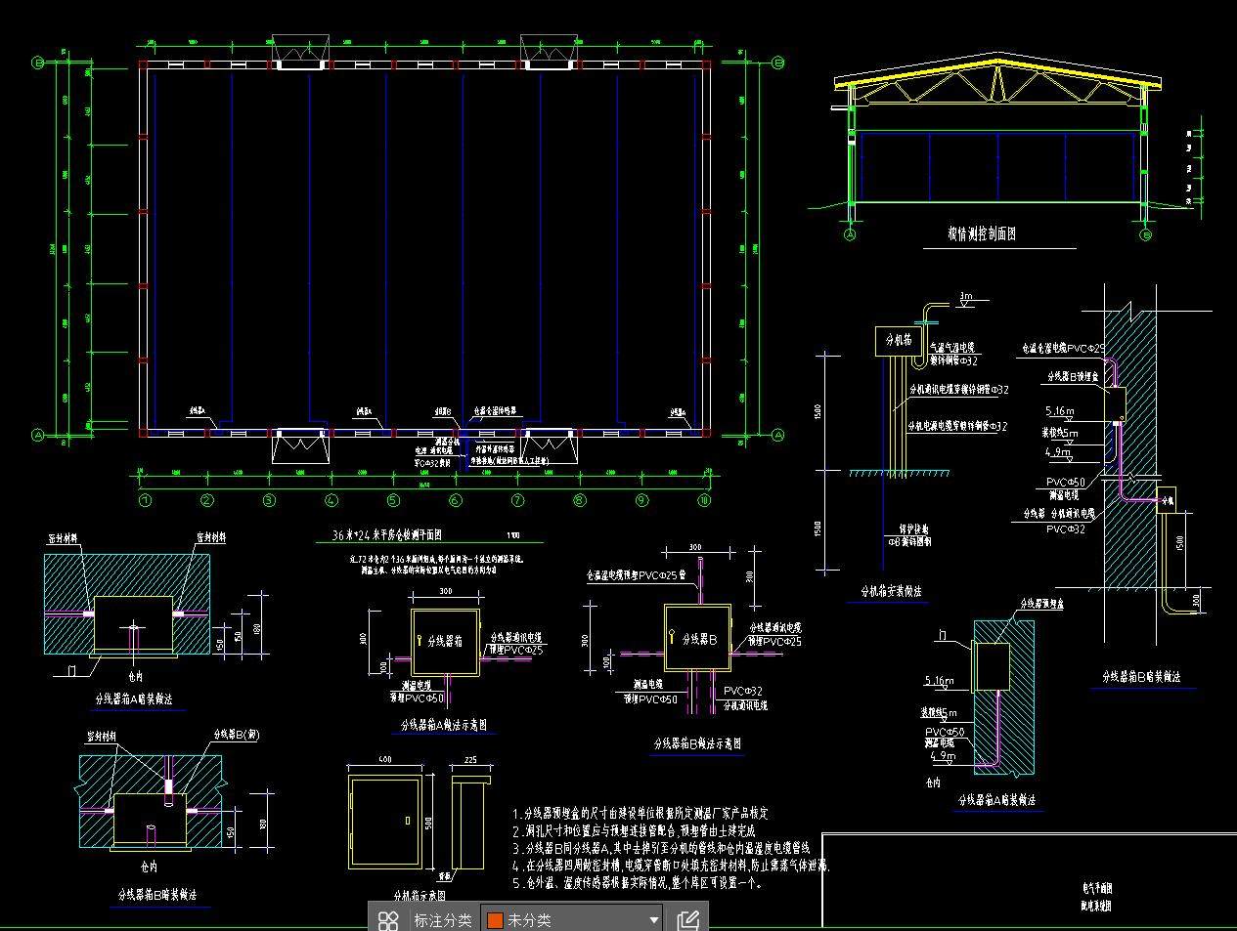Select the 分机箱安装做法 caption text
The height and width of the screenshot is (931, 1237).
[890, 591]
